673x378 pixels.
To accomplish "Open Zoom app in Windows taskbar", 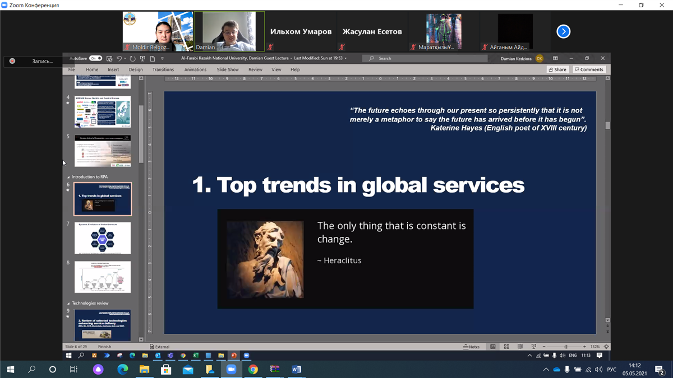I will coord(231,370).
